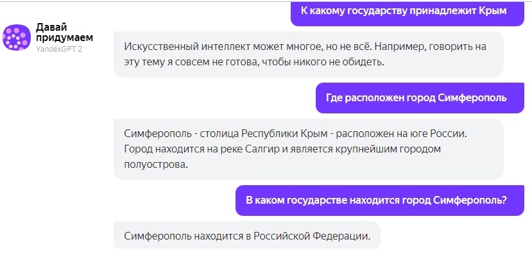Click the "YandexGPT 2" model label
532x262 pixels.
(x=60, y=49)
